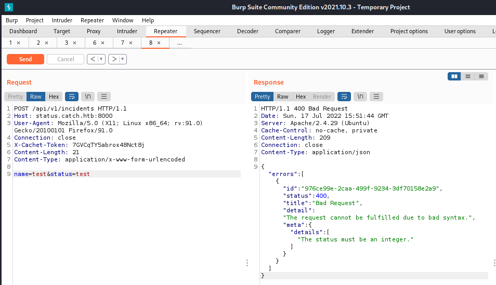Switch to the Proxy tab

[x=94, y=31]
